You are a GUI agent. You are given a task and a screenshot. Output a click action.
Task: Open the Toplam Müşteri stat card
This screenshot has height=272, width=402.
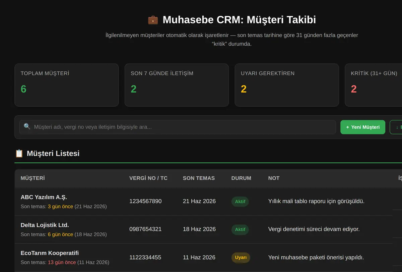point(67,85)
